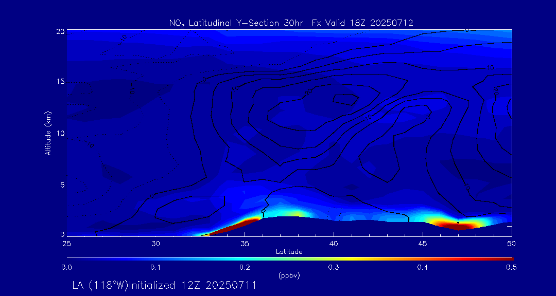Viewport: 556px width, 296px height.
Task: Click the "Altitude (km)" y-axis label
Action: pos(47,134)
